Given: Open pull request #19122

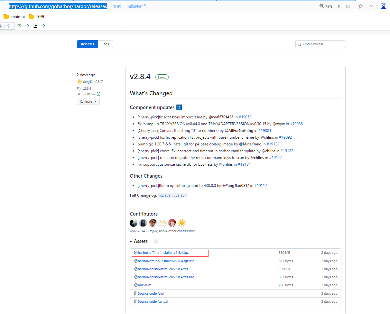Looking at the screenshot, I should 287,151.
